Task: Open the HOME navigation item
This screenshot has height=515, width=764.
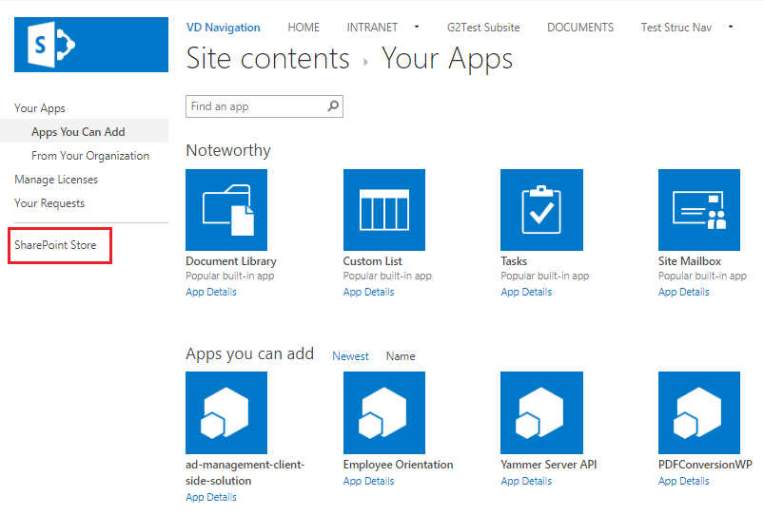Action: coord(304,28)
